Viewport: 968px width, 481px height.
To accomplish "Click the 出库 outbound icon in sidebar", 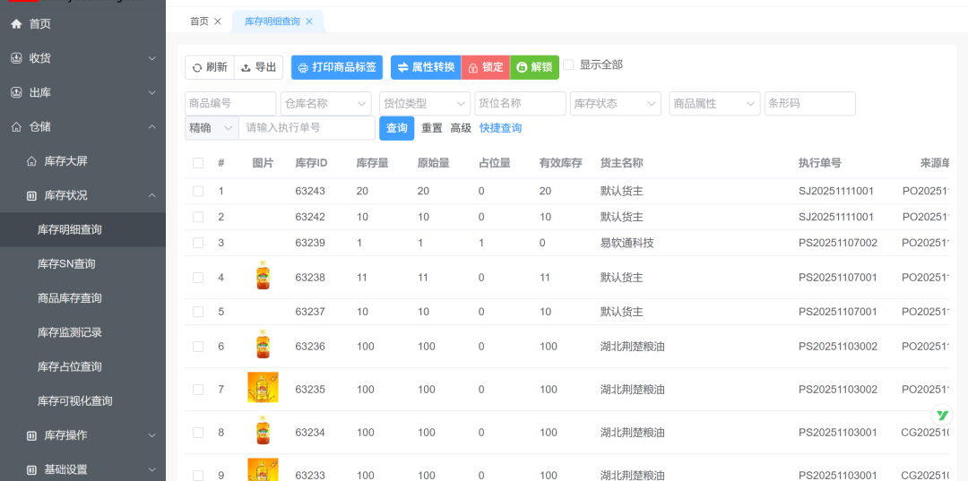I will [16, 92].
